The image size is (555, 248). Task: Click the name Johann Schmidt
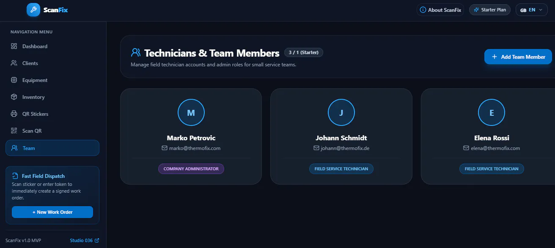click(x=341, y=138)
